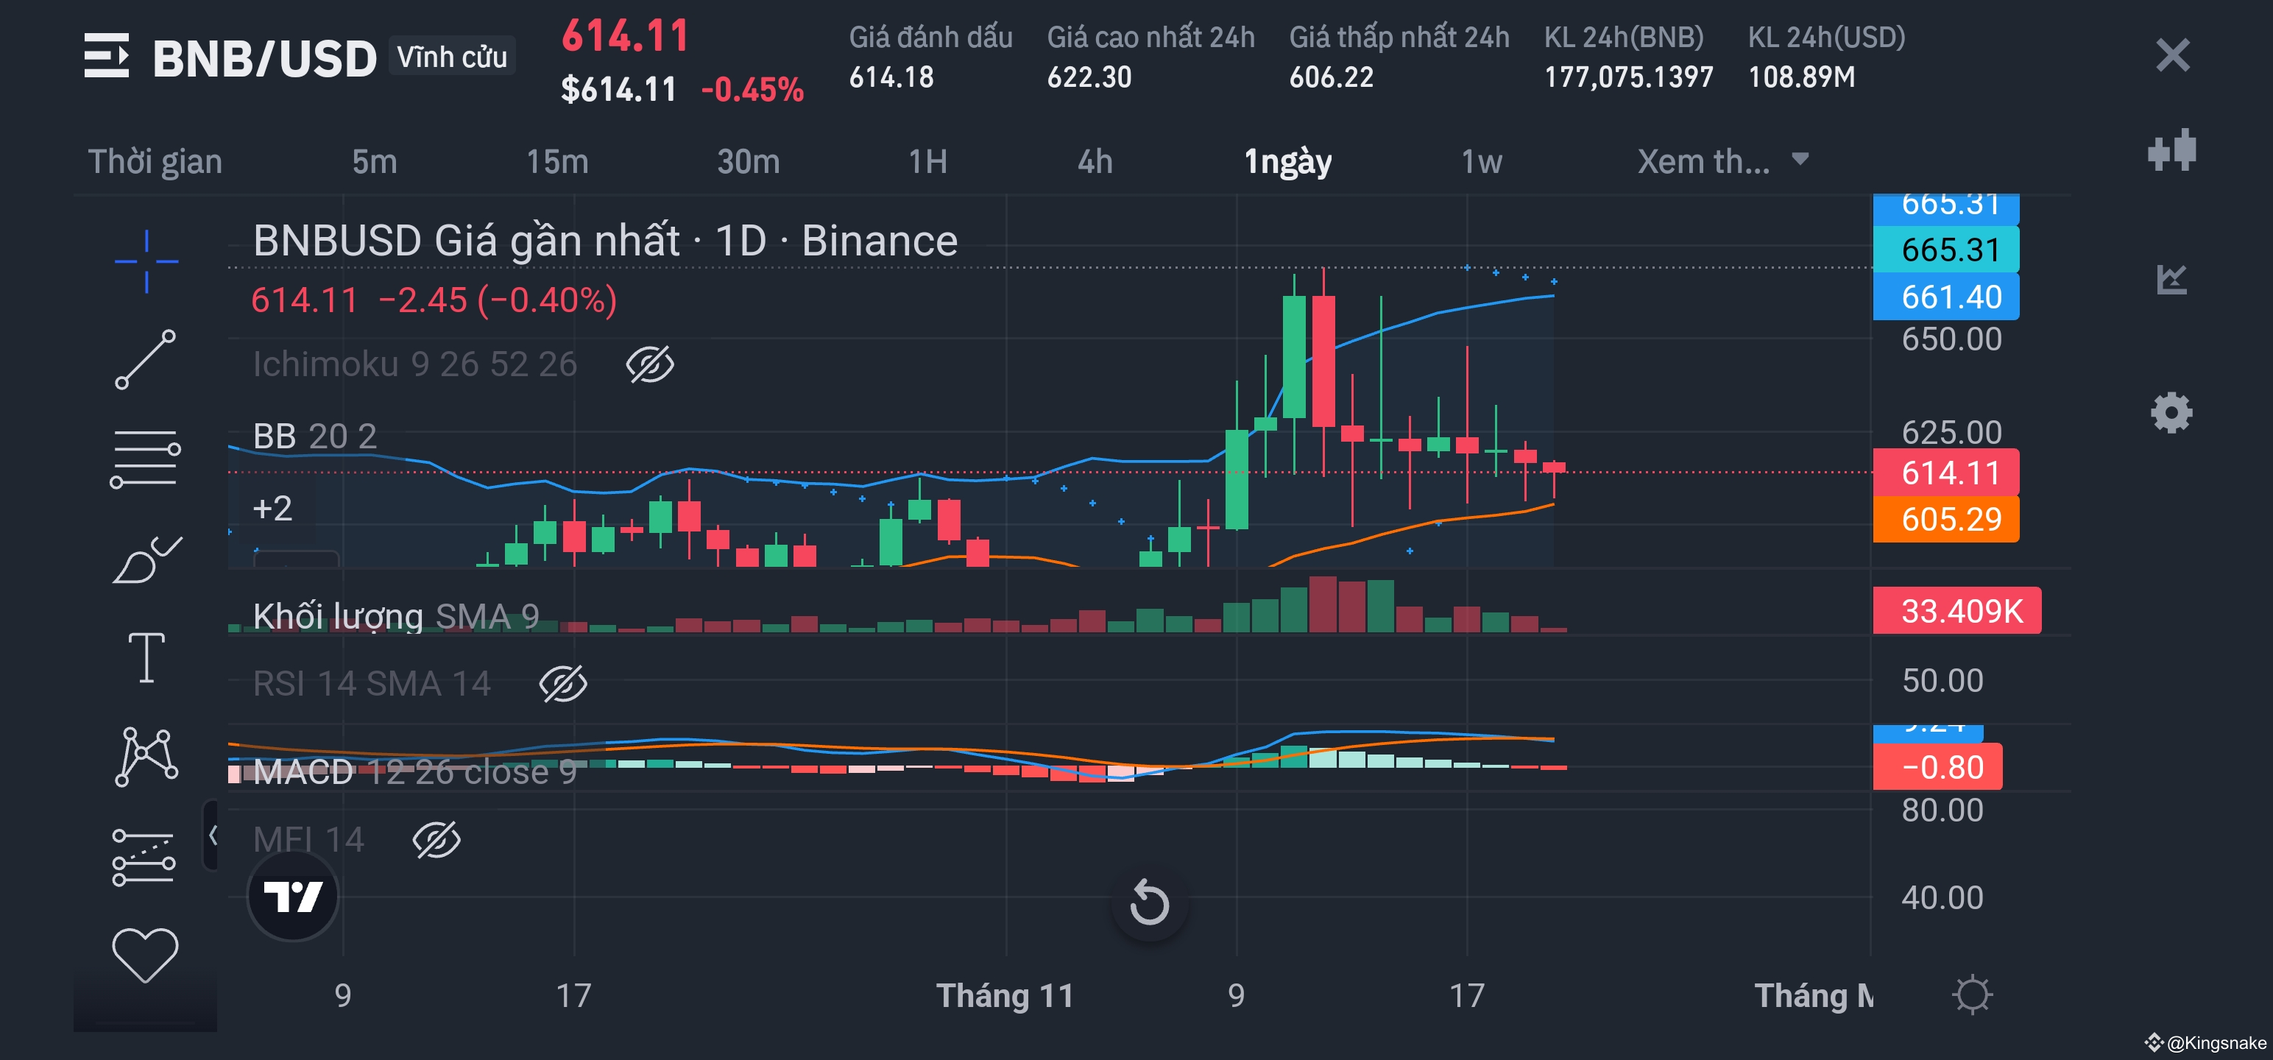This screenshot has width=2273, height=1060.
Task: Open the chart patterns tool
Action: (146, 757)
